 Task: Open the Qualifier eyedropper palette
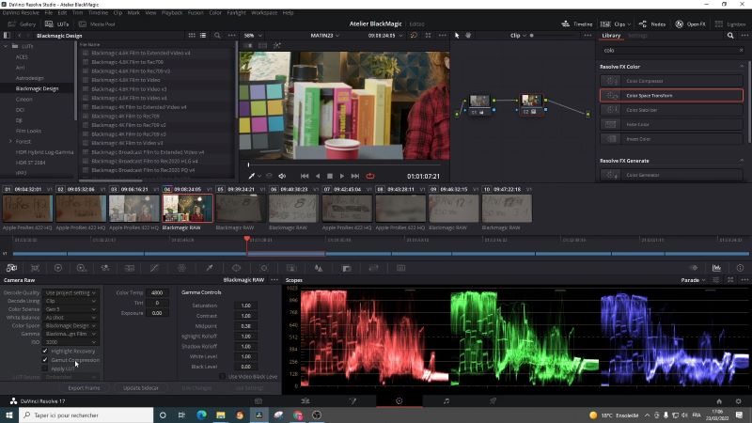click(x=210, y=268)
